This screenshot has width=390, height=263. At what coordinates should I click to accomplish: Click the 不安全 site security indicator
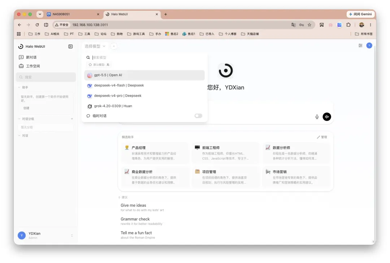pyautogui.click(x=62, y=25)
